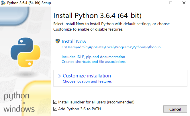Click the description paragraph mentioning default settings
This screenshot has height=116, width=190.
point(111,26)
